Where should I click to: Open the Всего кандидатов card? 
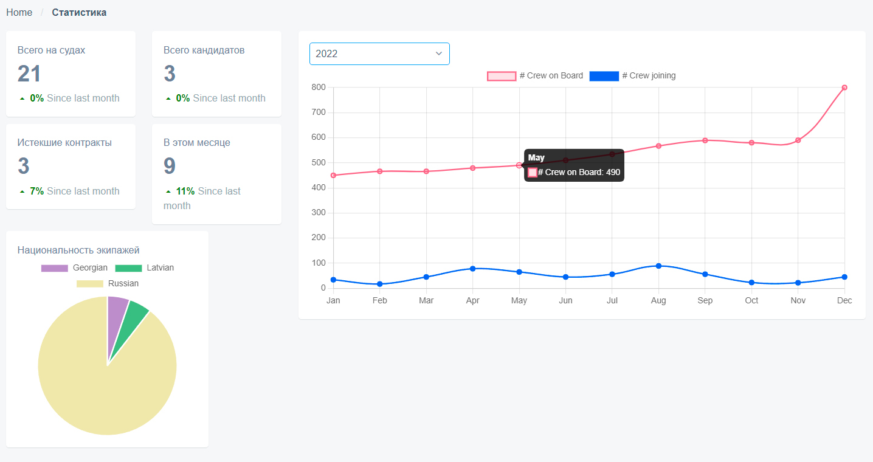[216, 74]
